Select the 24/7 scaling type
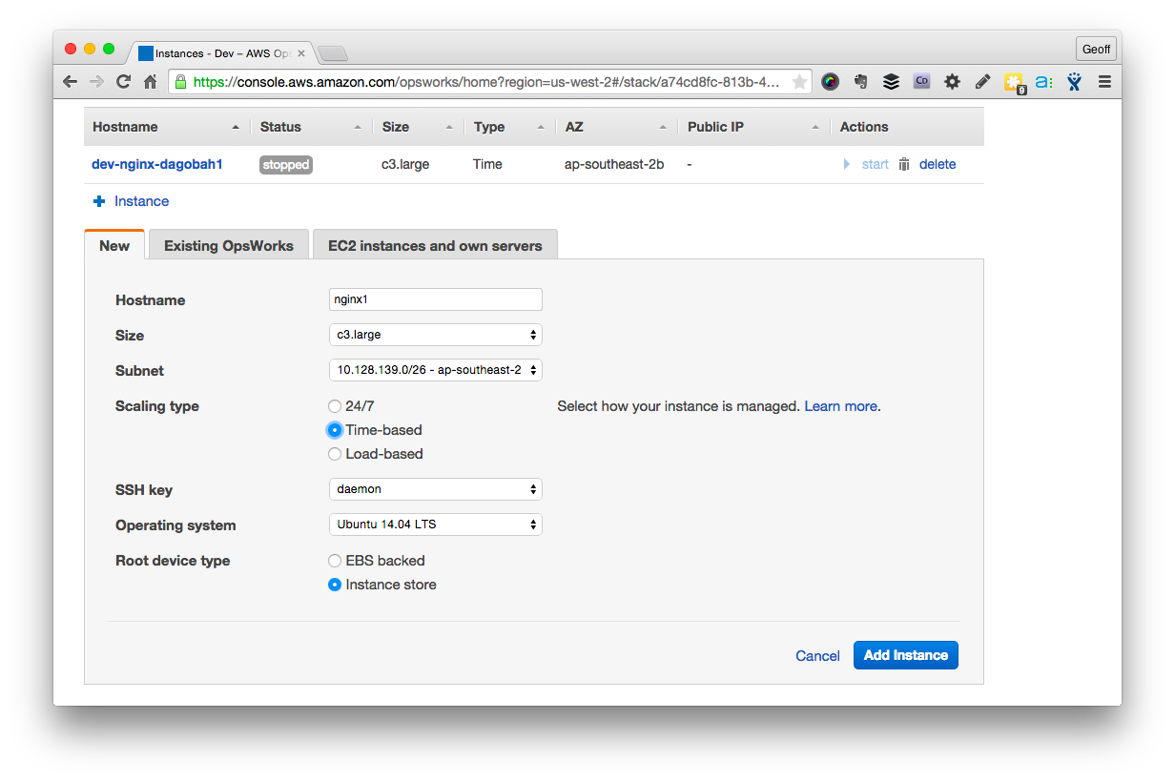The image size is (1175, 782). pyautogui.click(x=335, y=406)
